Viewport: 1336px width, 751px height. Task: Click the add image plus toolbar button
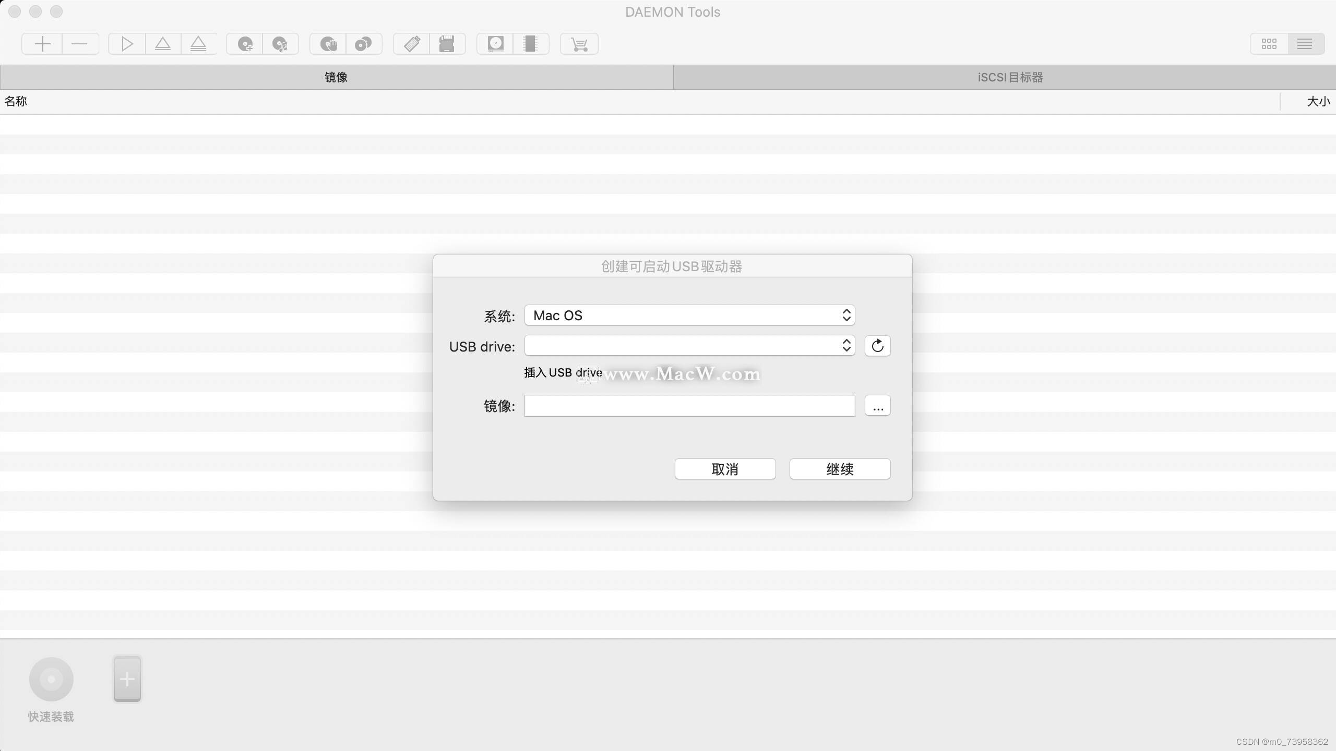pyautogui.click(x=42, y=44)
